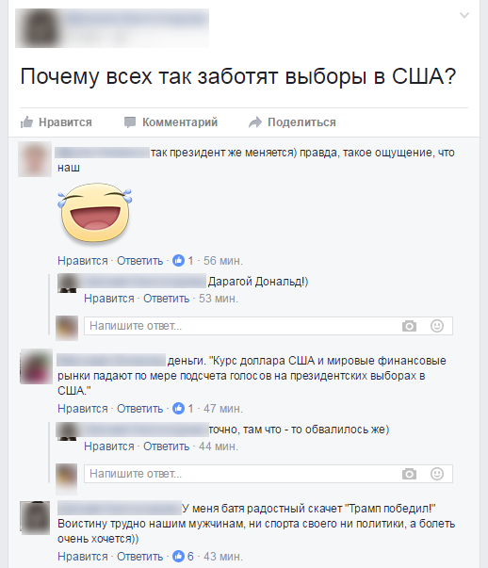This screenshot has width=488, height=568.
Task: Click Ответить under the деньги comment
Action: coord(139,408)
